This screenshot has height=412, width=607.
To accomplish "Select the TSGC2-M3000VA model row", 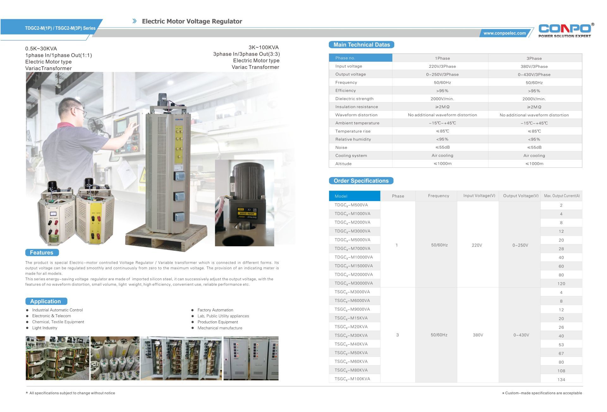I will pos(354,292).
